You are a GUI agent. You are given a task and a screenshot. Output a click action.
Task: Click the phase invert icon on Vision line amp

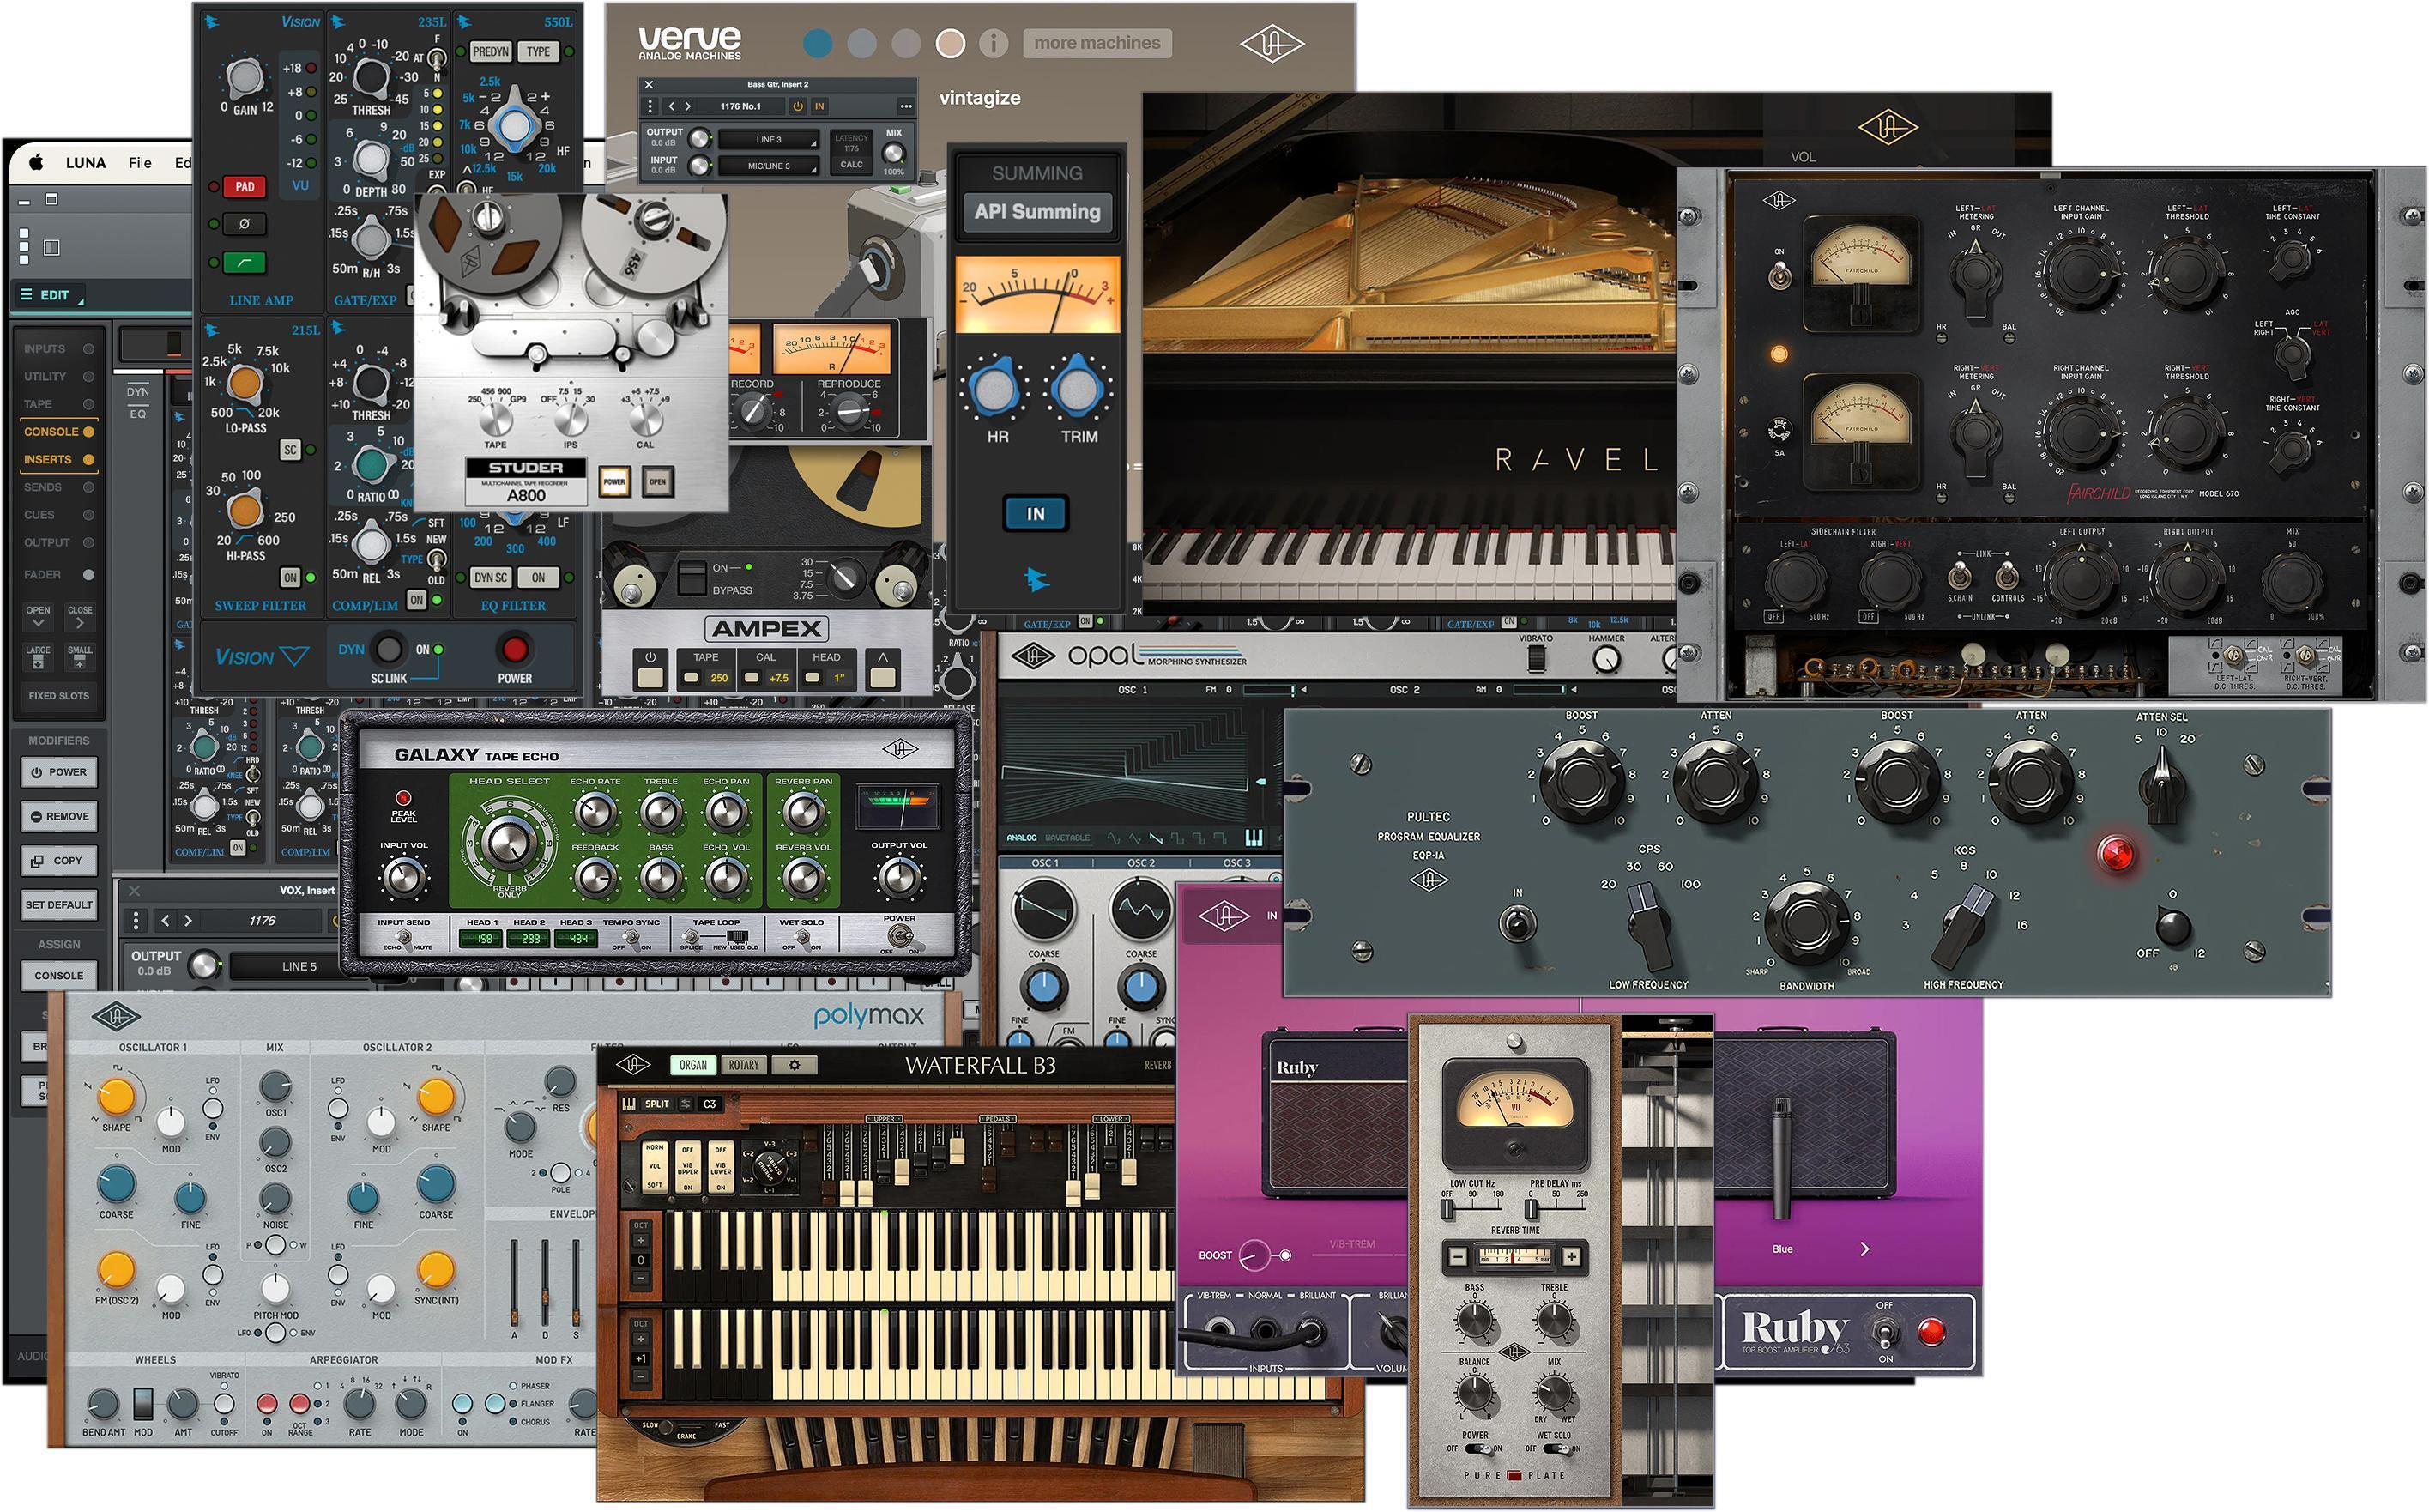click(x=243, y=223)
